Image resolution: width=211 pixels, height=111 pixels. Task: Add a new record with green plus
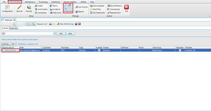14,24
